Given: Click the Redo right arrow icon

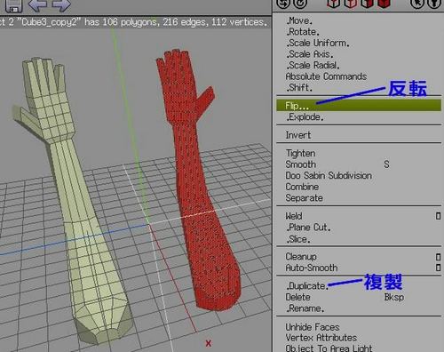Looking at the screenshot, I should click(x=61, y=5).
